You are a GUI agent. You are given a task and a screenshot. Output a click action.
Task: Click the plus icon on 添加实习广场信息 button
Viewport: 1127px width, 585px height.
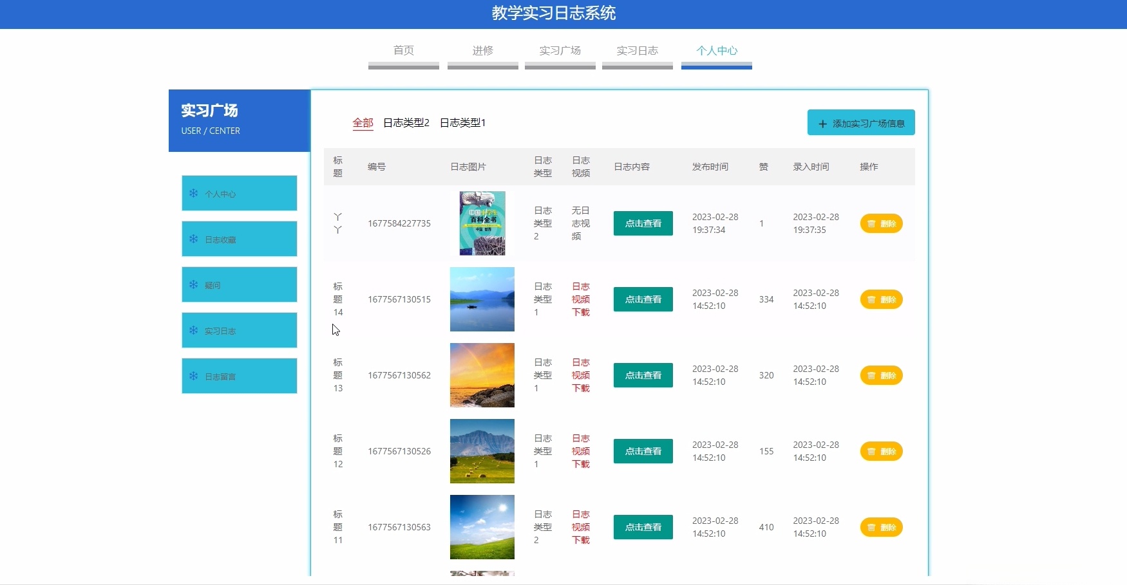click(822, 122)
